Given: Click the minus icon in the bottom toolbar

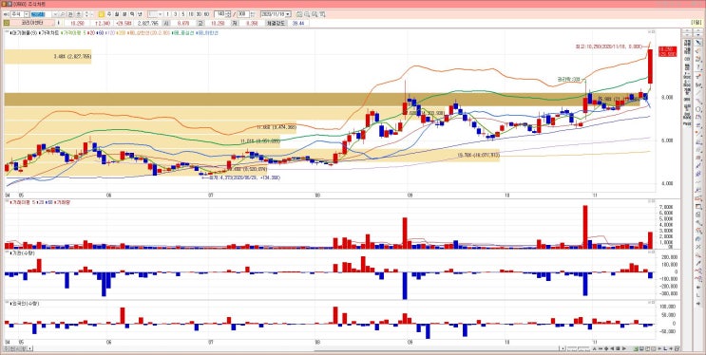Looking at the screenshot, I should (601, 348).
